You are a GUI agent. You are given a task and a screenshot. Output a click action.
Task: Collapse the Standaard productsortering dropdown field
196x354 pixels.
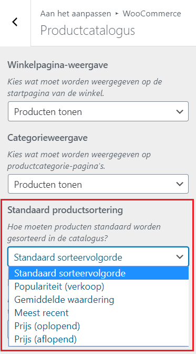tap(98, 257)
